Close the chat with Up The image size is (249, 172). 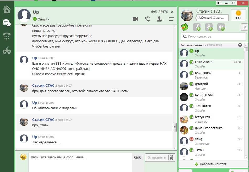tap(172, 12)
